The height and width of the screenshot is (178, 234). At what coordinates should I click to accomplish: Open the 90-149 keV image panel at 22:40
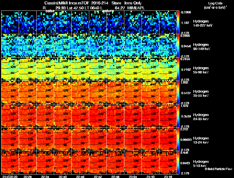(x=63, y=46)
